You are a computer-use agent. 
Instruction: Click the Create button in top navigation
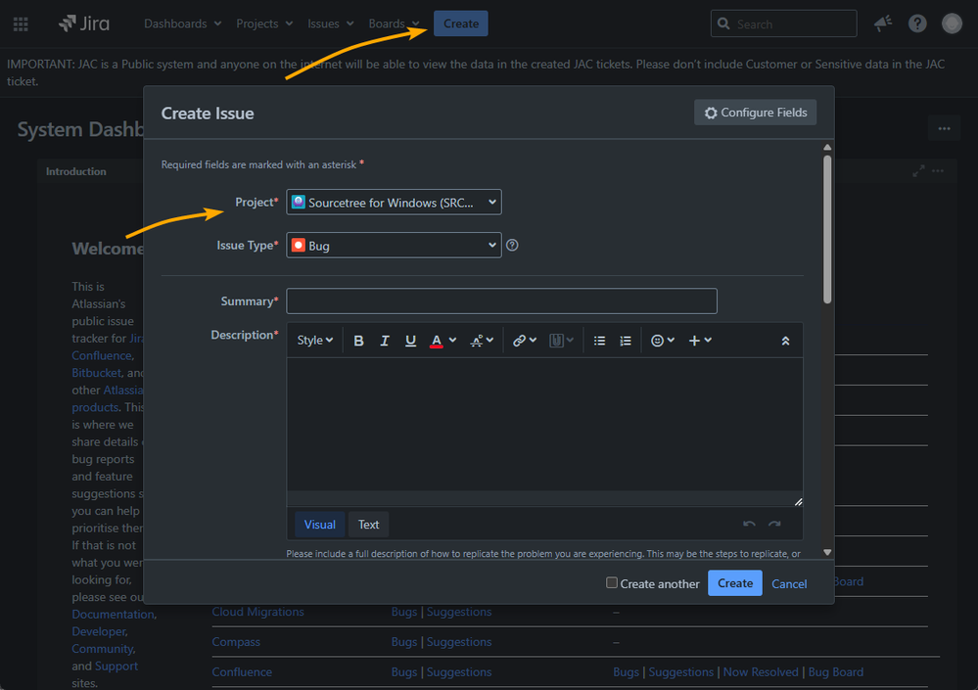[x=461, y=23]
